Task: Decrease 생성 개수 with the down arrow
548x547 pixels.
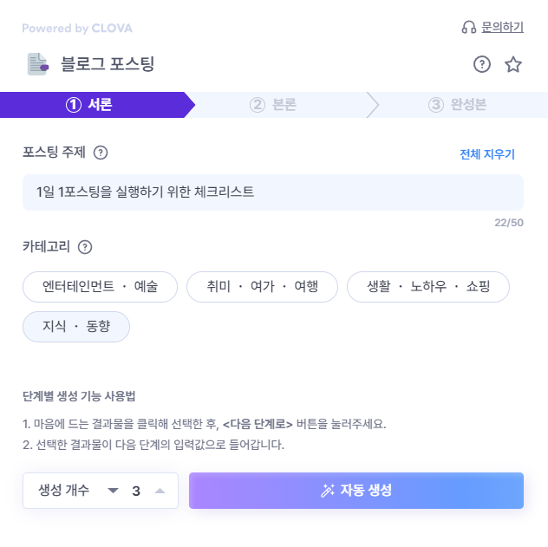Action: [113, 491]
